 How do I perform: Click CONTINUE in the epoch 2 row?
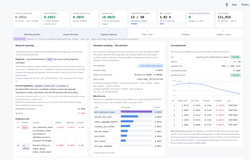(x=233, y=125)
